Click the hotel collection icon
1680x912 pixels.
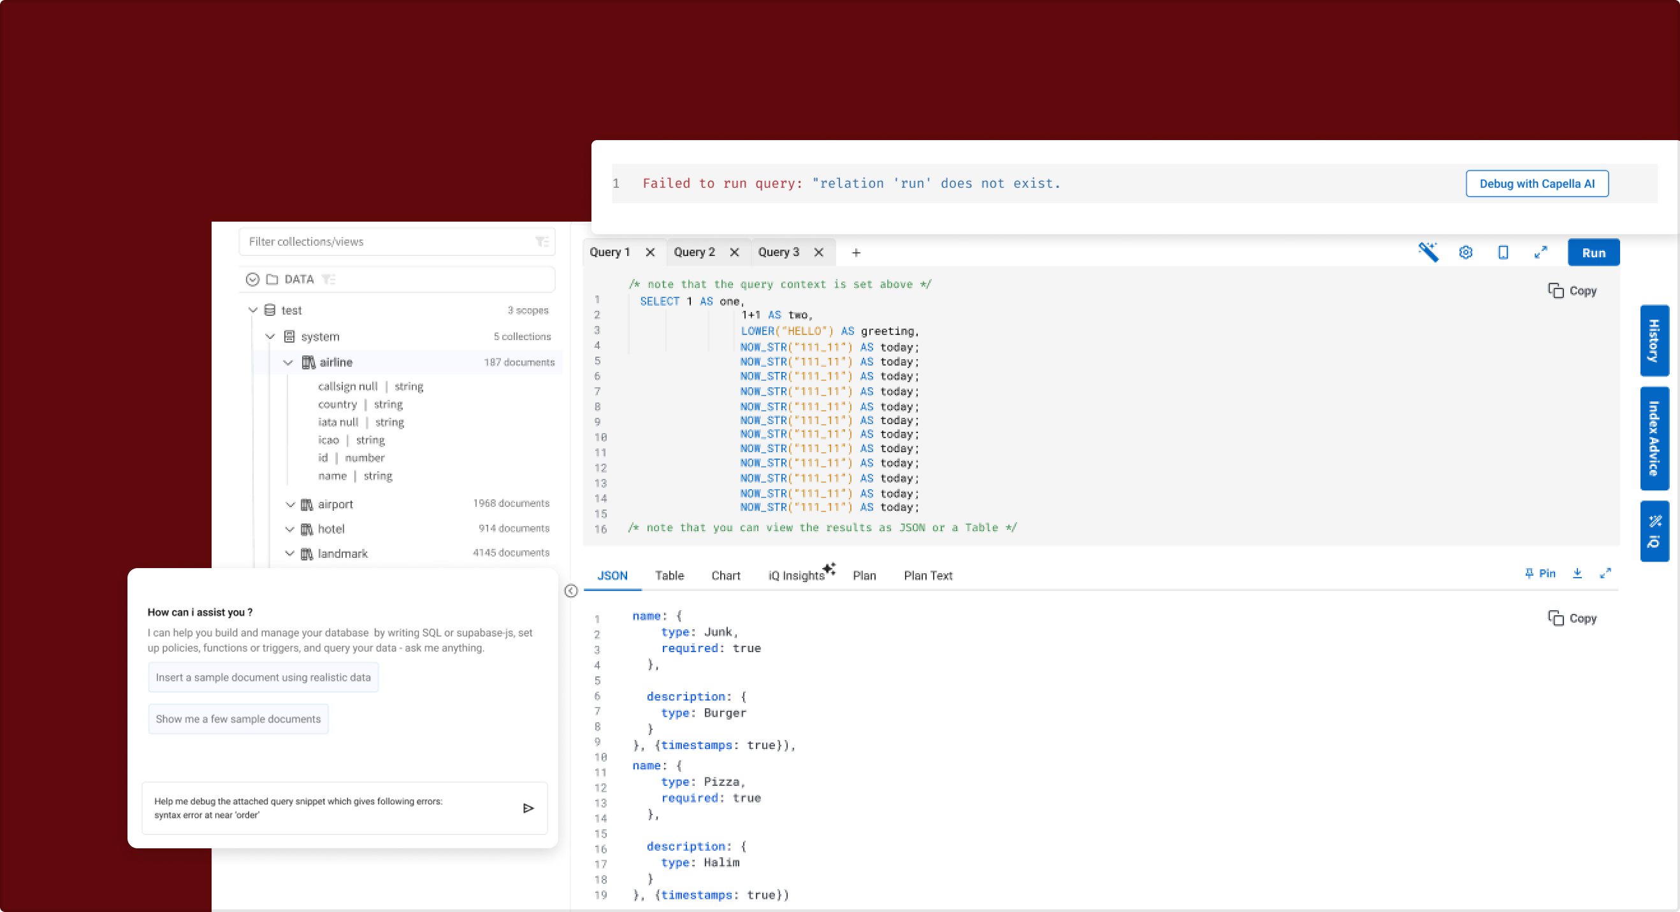[x=307, y=529]
